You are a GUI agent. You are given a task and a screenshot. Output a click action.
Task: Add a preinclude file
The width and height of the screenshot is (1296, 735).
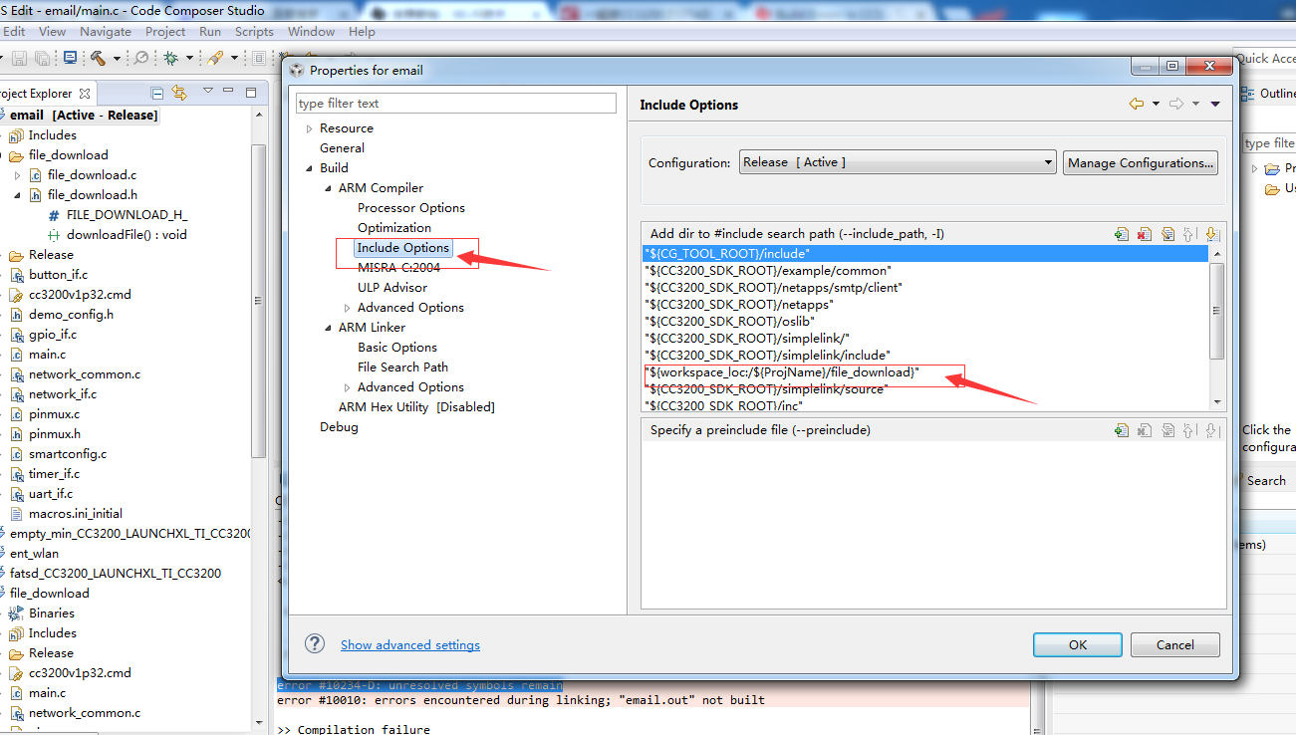click(x=1122, y=430)
